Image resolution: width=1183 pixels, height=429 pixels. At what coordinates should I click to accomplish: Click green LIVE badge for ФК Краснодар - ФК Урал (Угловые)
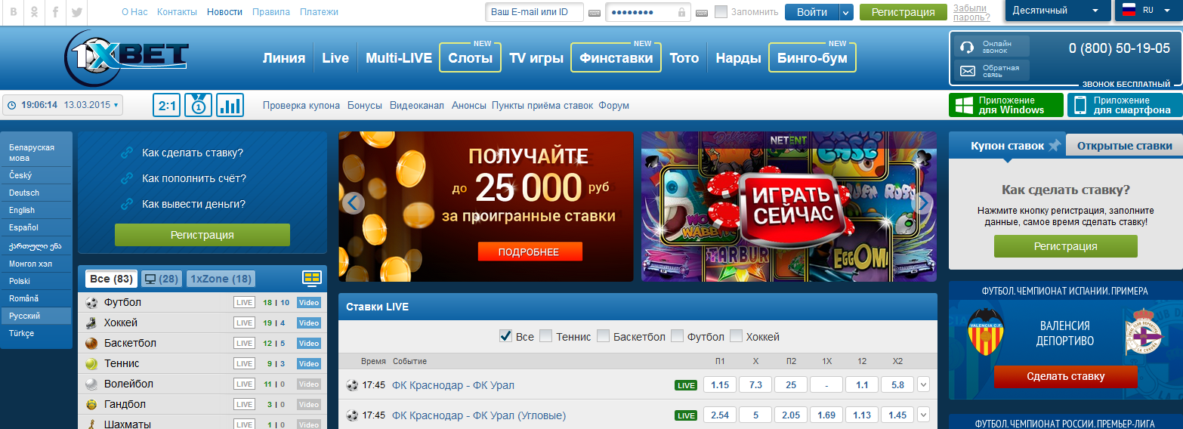[x=686, y=415]
